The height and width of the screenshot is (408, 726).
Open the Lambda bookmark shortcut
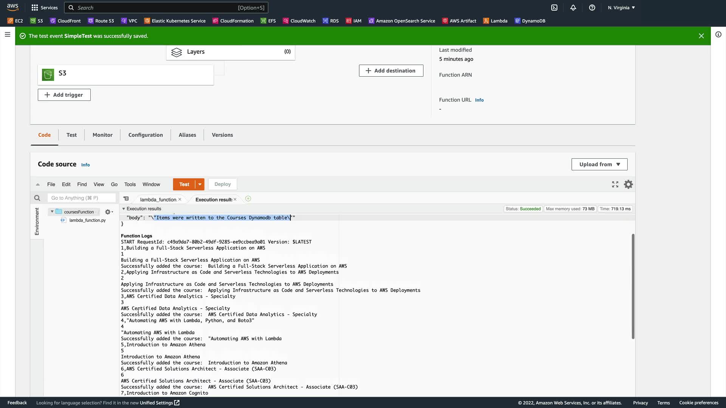(x=495, y=21)
